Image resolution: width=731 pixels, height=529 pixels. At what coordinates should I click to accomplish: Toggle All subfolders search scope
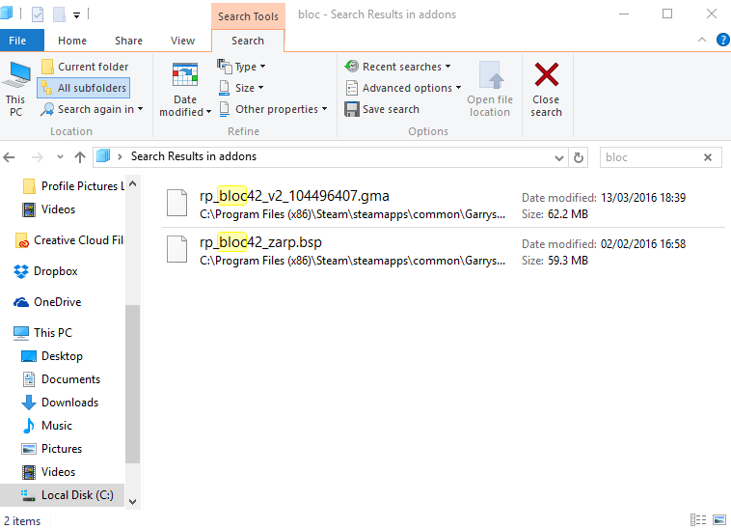click(84, 88)
